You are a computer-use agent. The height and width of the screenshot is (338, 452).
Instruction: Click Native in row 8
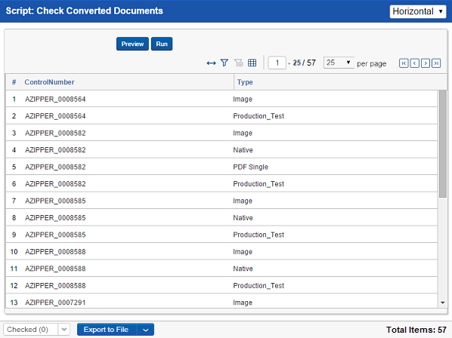pyautogui.click(x=243, y=218)
